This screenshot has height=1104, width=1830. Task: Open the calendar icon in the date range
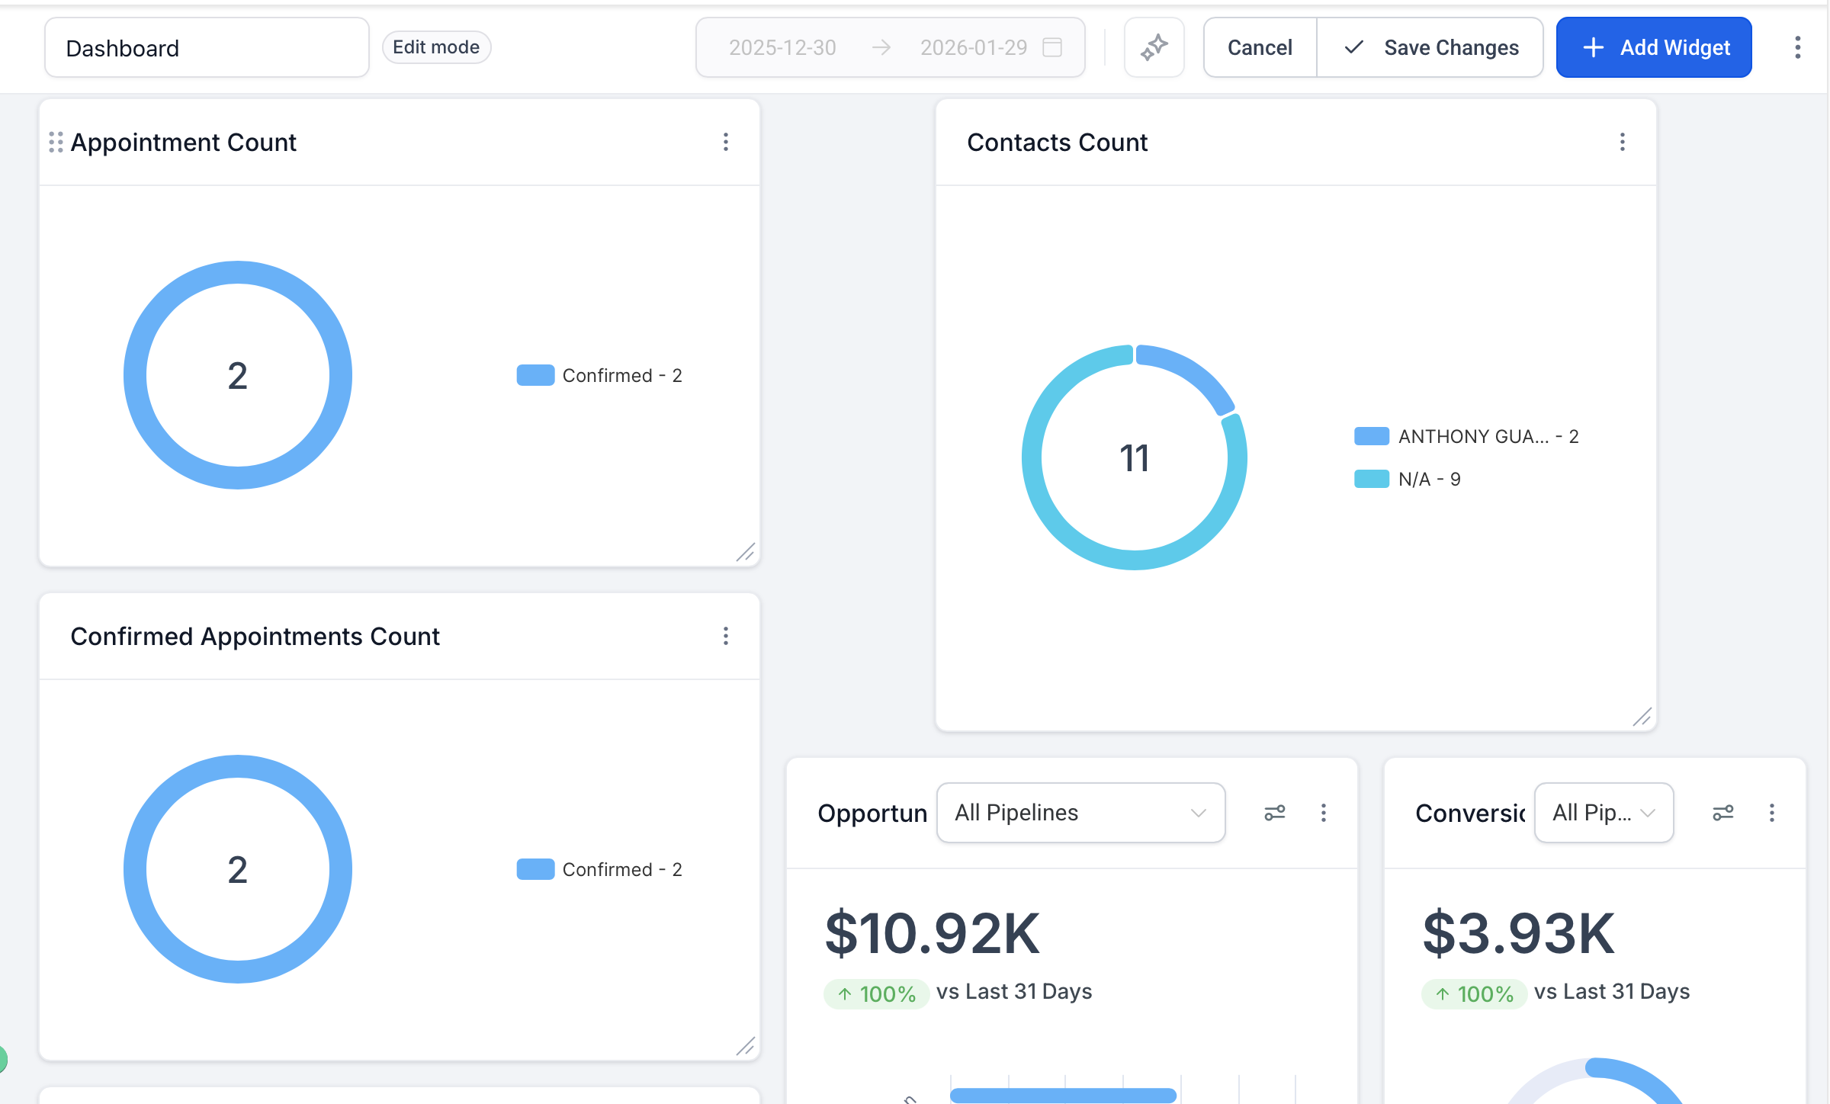coord(1053,47)
